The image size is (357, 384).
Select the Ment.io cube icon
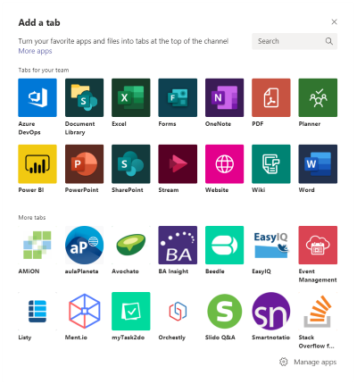click(x=84, y=311)
